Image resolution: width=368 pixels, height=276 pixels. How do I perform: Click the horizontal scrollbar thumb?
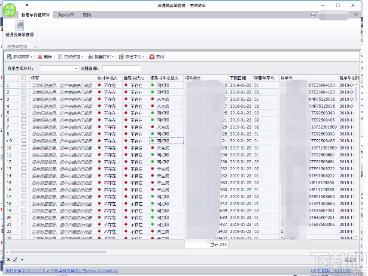(x=58, y=252)
